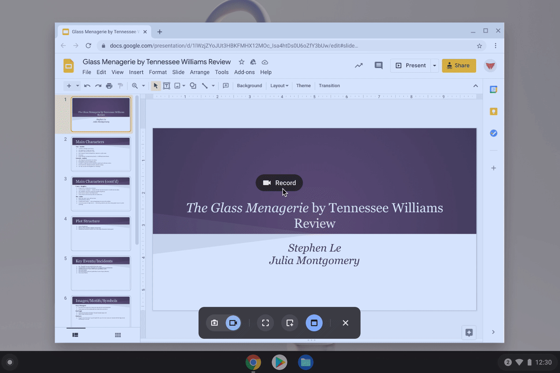
Task: Star the presentation document
Action: [x=242, y=62]
